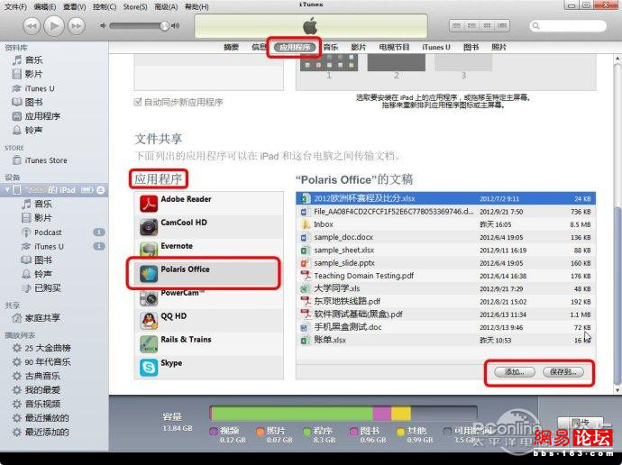Screen dimensions: 622x465
Task: Open library 影片 in sidebar
Action: [33, 74]
